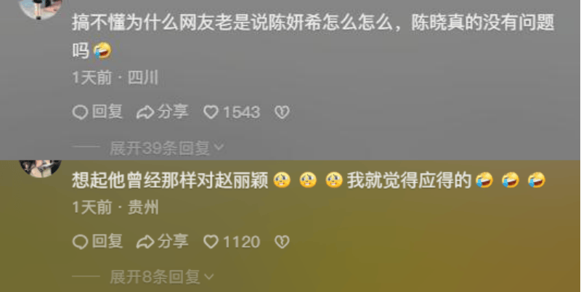Viewport: 581px width, 292px height.
Task: Open the 贵州 commenter's profile picture
Action: click(x=40, y=169)
